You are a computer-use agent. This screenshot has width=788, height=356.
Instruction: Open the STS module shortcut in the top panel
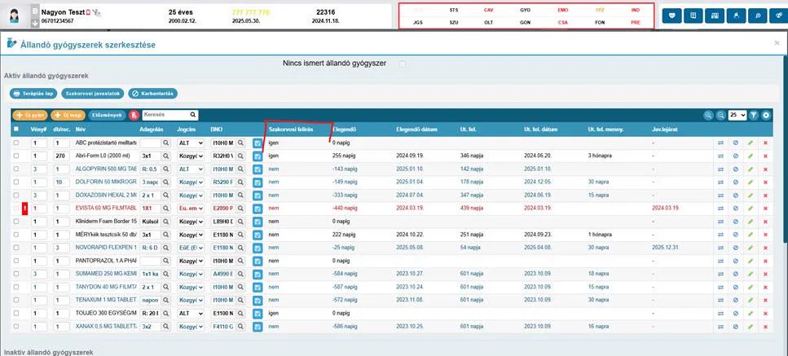click(x=454, y=10)
